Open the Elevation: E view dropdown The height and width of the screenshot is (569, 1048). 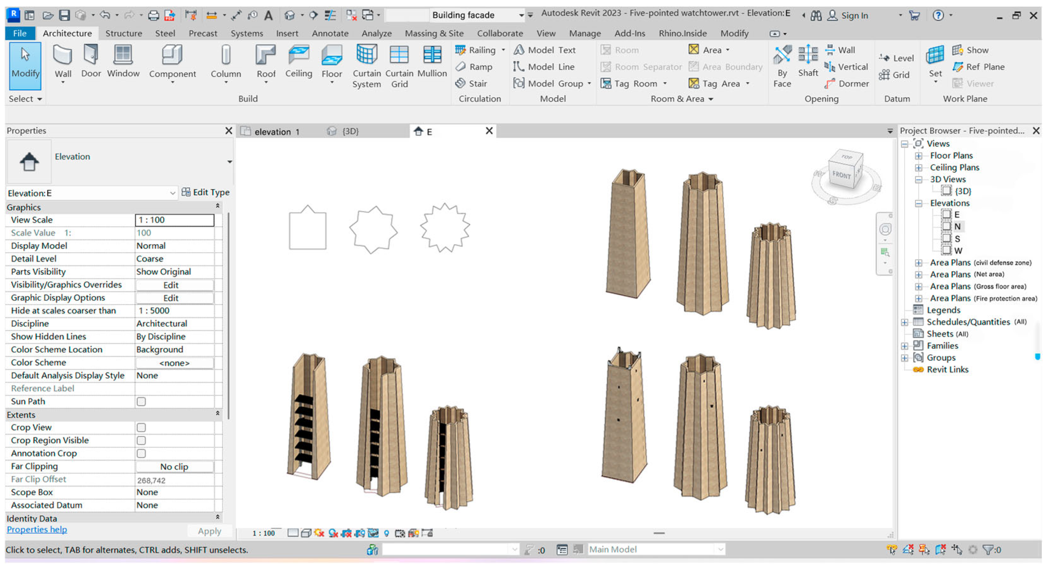pos(173,193)
